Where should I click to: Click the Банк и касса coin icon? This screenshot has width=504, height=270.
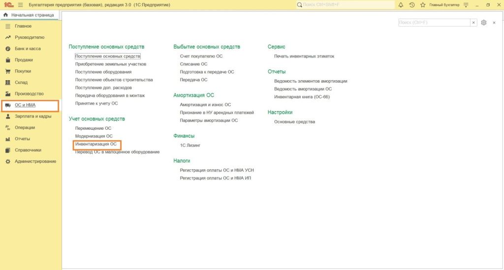pos(8,49)
